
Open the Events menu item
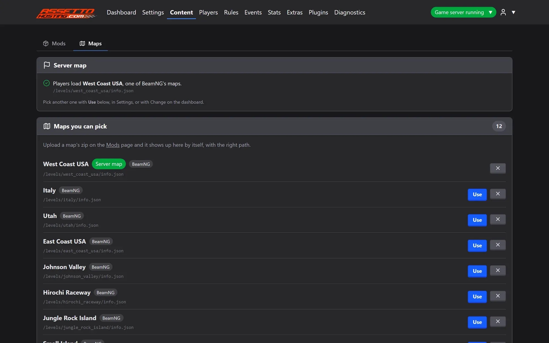coord(253,12)
